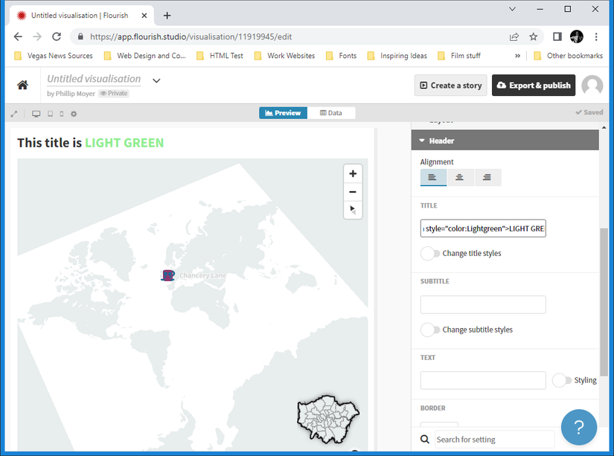Turn on Change subtitle styles
This screenshot has width=614, height=456.
point(430,330)
